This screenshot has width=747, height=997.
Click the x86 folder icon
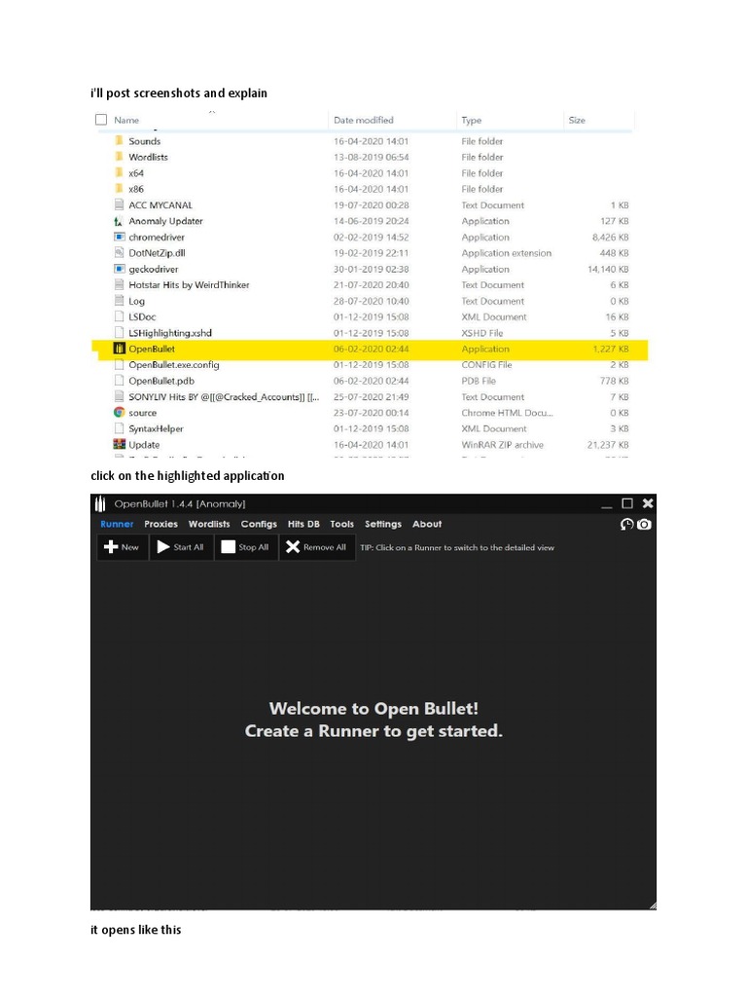pos(119,188)
